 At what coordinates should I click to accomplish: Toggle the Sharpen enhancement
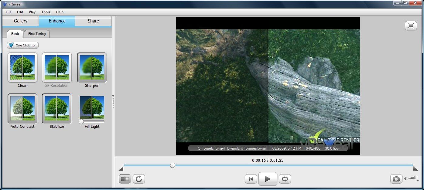92,67
